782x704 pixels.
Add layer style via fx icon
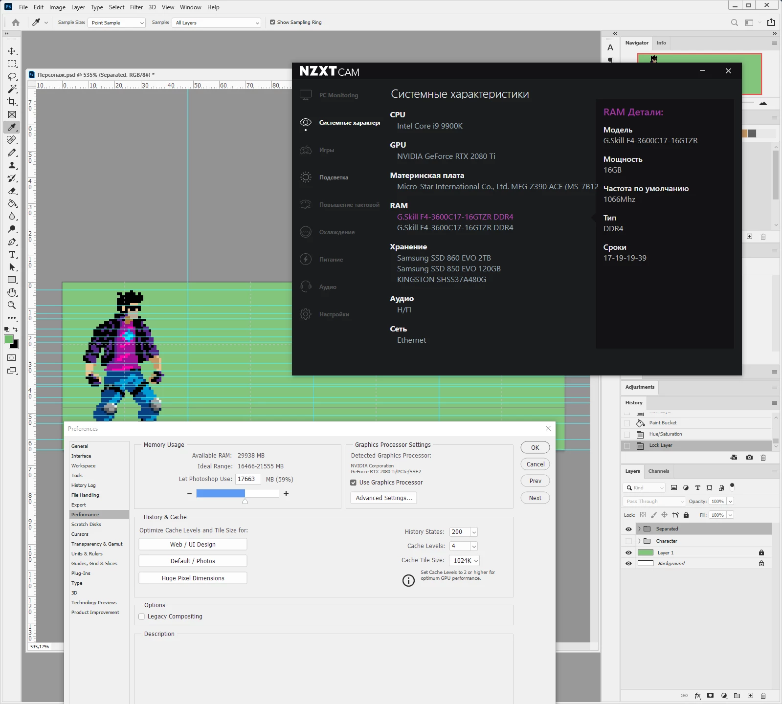tap(697, 696)
